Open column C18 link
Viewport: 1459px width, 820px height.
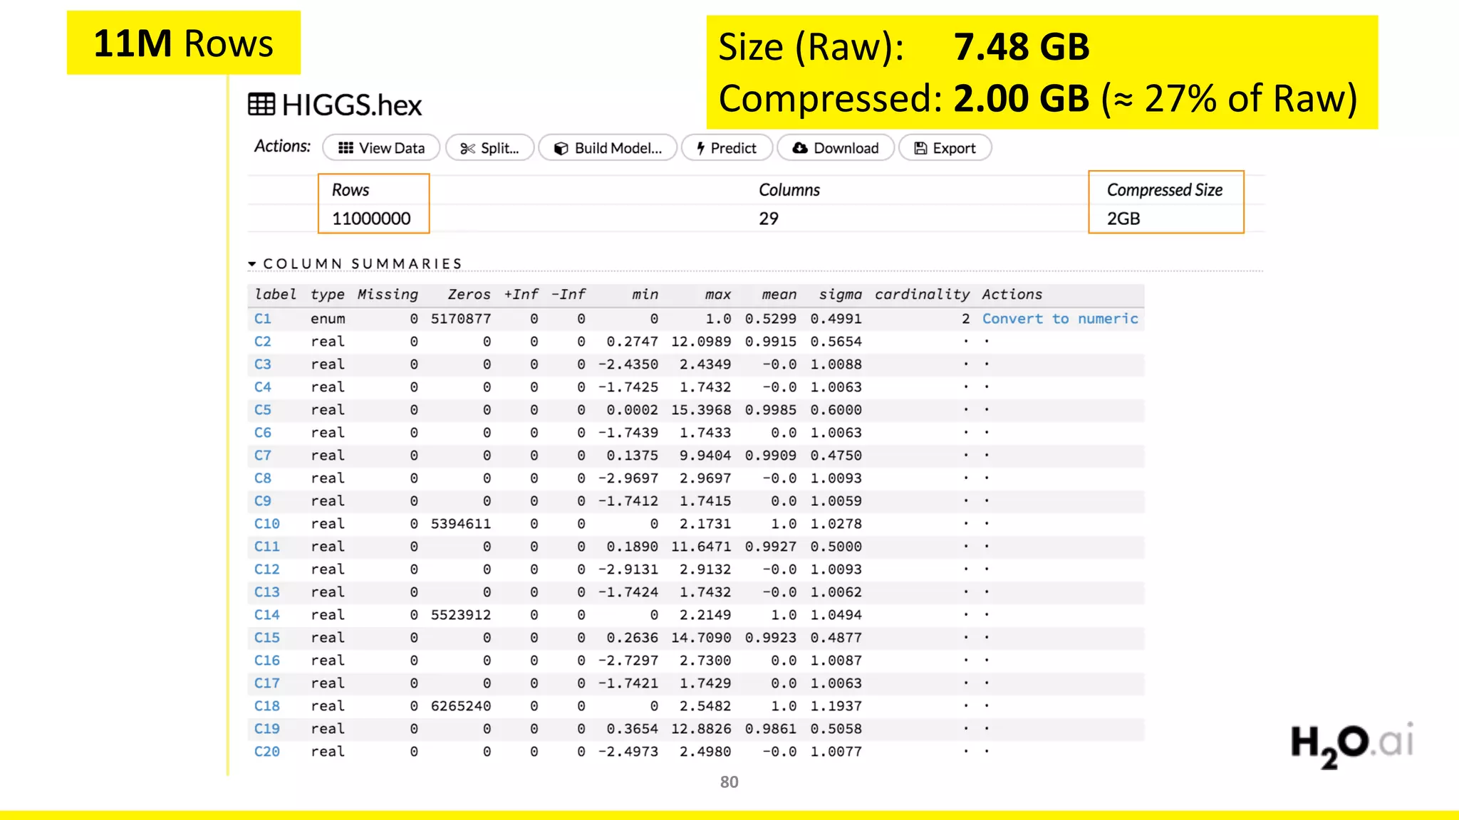[x=267, y=706]
